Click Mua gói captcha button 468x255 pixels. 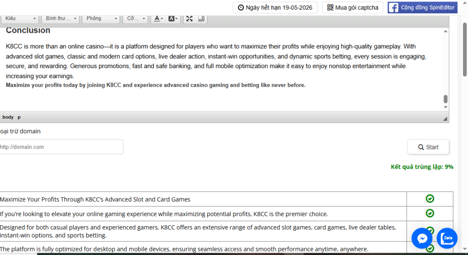pyautogui.click(x=352, y=7)
